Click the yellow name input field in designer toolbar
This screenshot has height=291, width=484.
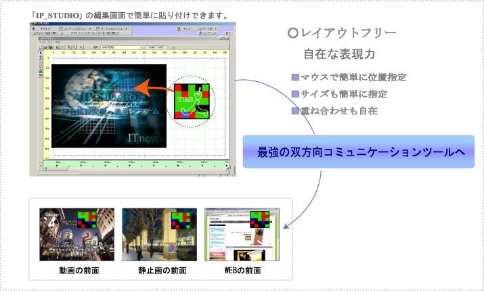click(x=120, y=47)
